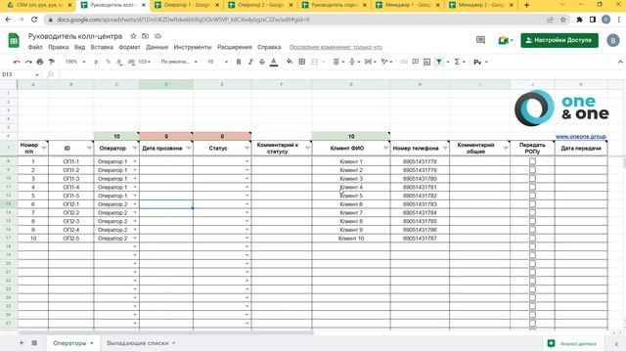Toggle strikethrough formatting
The height and width of the screenshot is (352, 626).
point(262,62)
